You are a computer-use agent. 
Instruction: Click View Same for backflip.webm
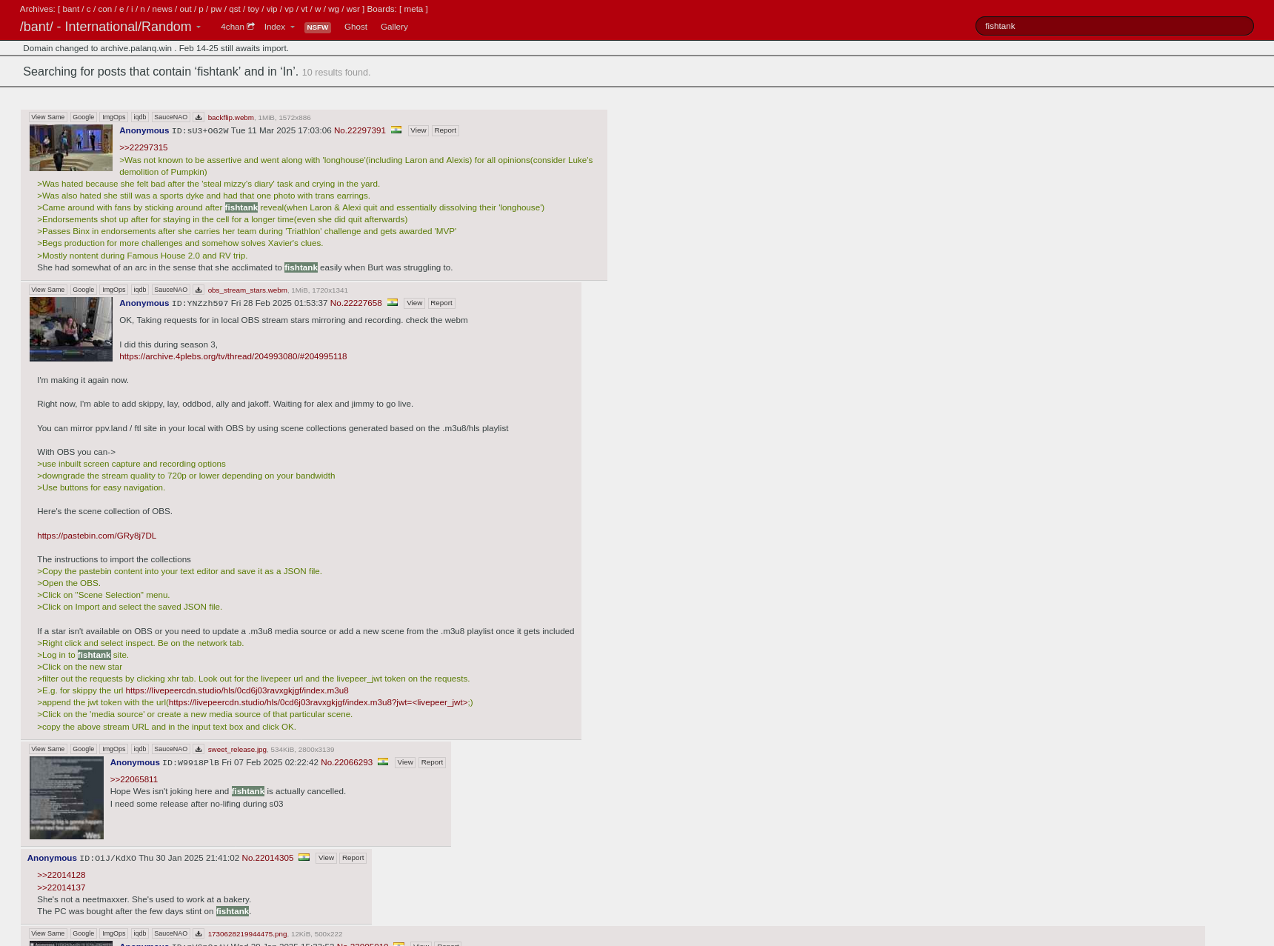(x=48, y=117)
